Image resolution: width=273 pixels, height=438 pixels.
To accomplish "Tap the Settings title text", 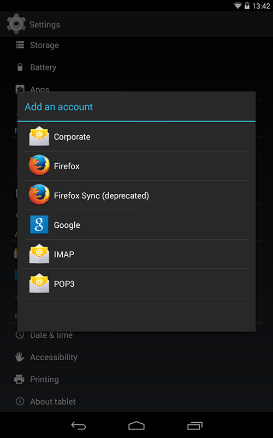I will (x=45, y=25).
